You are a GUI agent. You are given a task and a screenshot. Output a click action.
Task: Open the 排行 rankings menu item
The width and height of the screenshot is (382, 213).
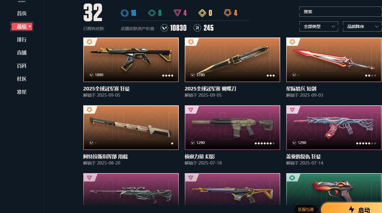point(22,40)
